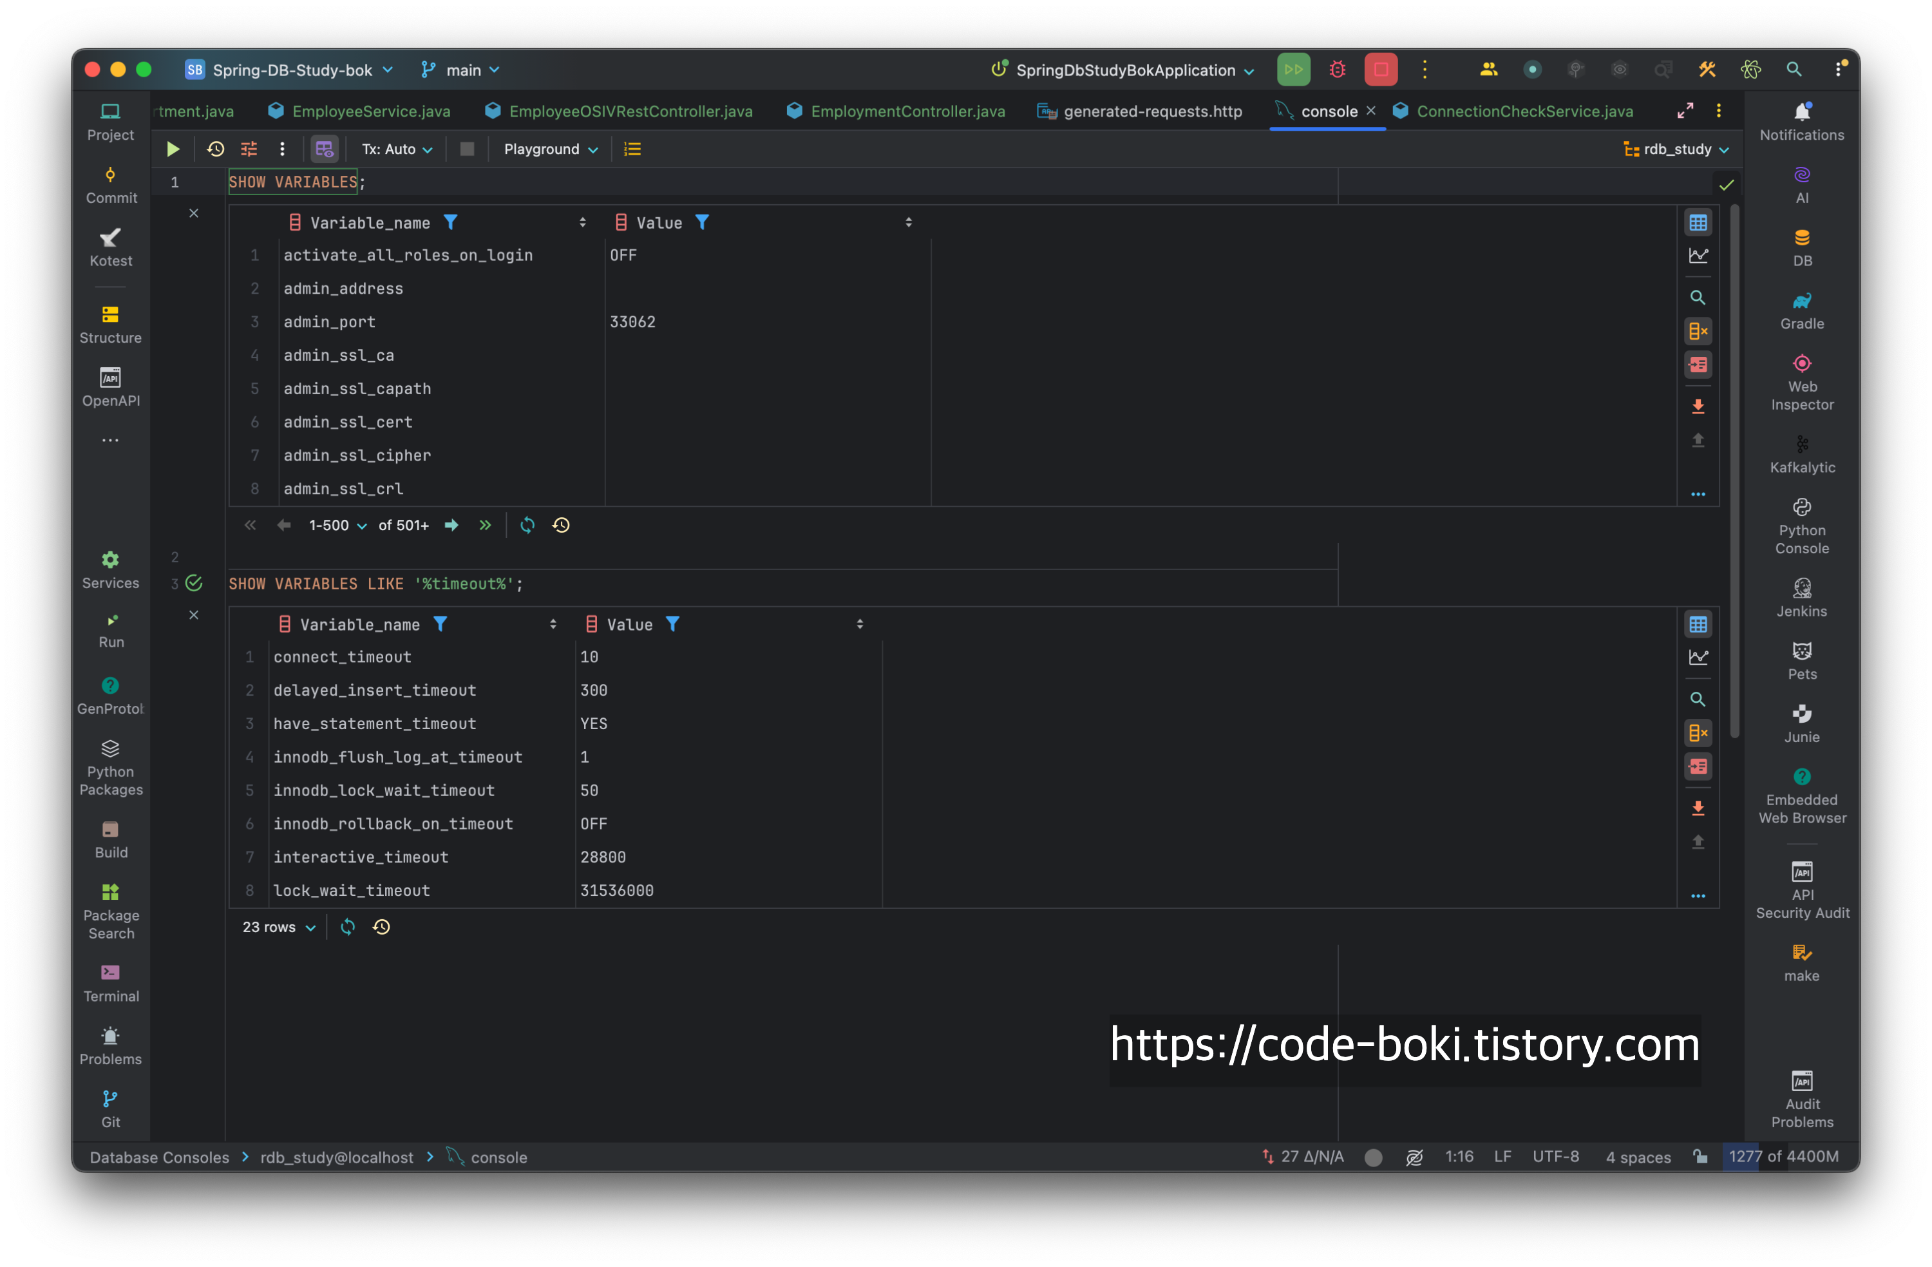This screenshot has height=1267, width=1932.
Task: Open the Database tool window from right sidebar
Action: click(1801, 247)
